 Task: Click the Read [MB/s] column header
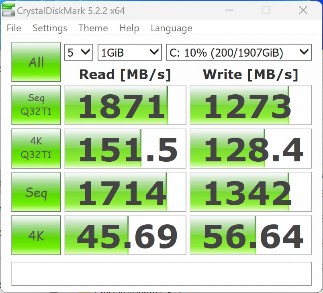(x=125, y=75)
